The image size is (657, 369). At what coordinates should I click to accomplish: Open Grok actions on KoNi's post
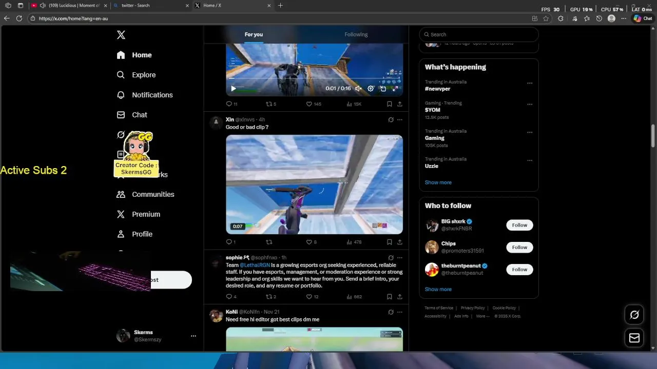pos(391,312)
